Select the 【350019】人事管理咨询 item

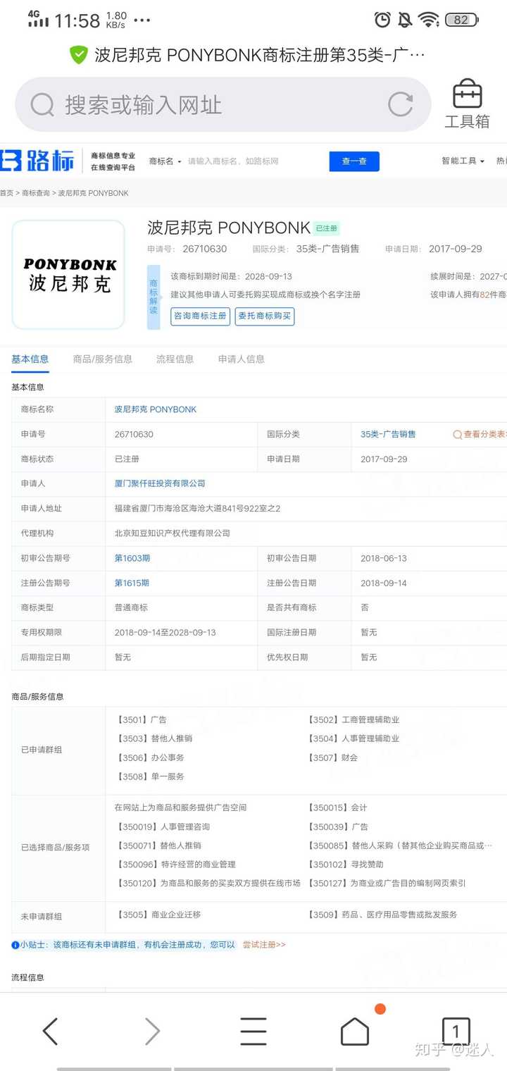pyautogui.click(x=162, y=827)
